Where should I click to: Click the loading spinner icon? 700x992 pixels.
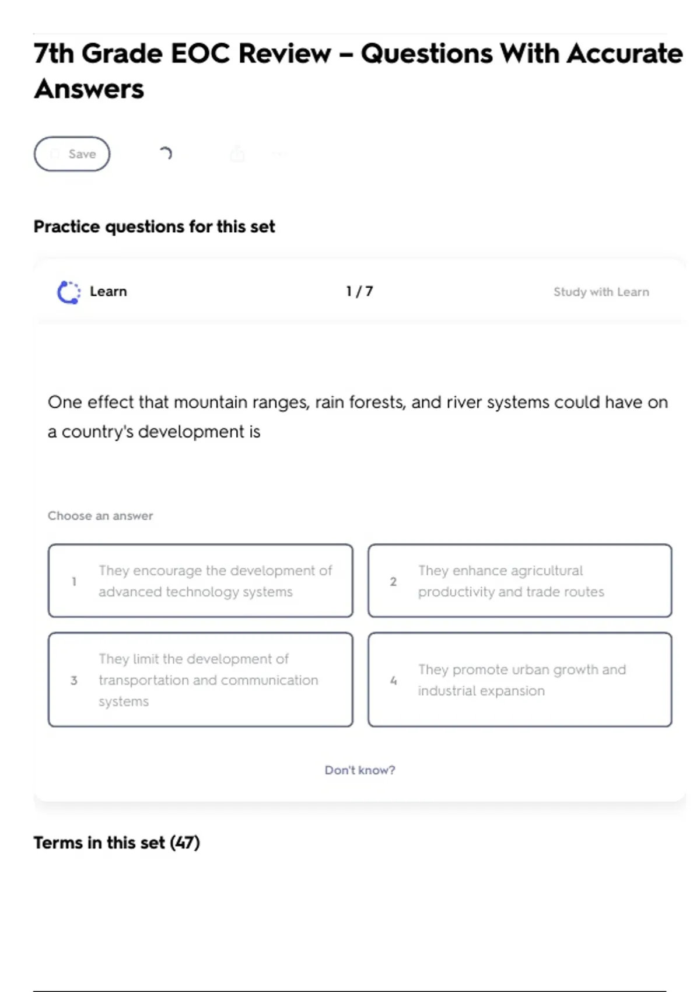(166, 153)
